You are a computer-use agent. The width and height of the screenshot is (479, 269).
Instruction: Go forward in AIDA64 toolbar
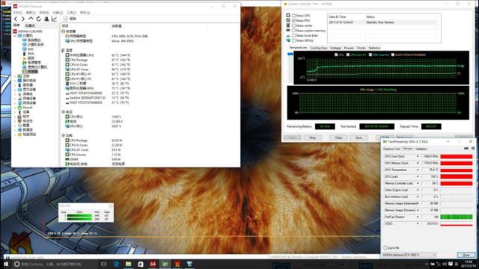[23, 19]
